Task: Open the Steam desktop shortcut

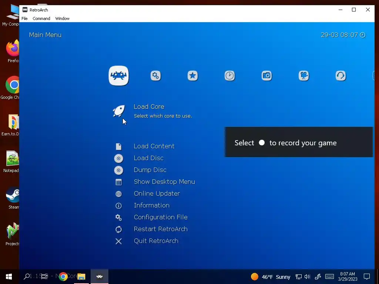Action: pos(13,198)
